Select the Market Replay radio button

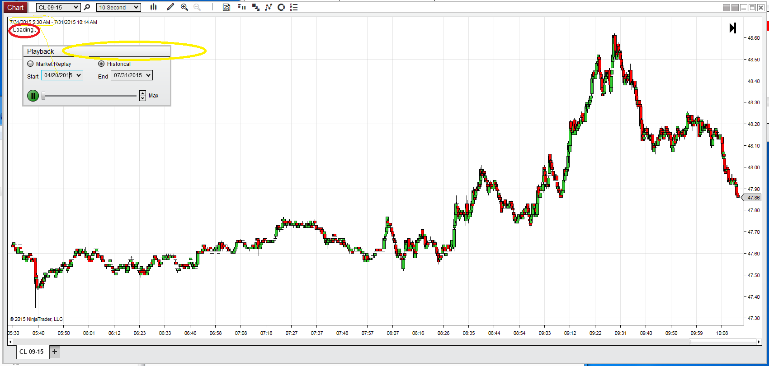(x=30, y=64)
